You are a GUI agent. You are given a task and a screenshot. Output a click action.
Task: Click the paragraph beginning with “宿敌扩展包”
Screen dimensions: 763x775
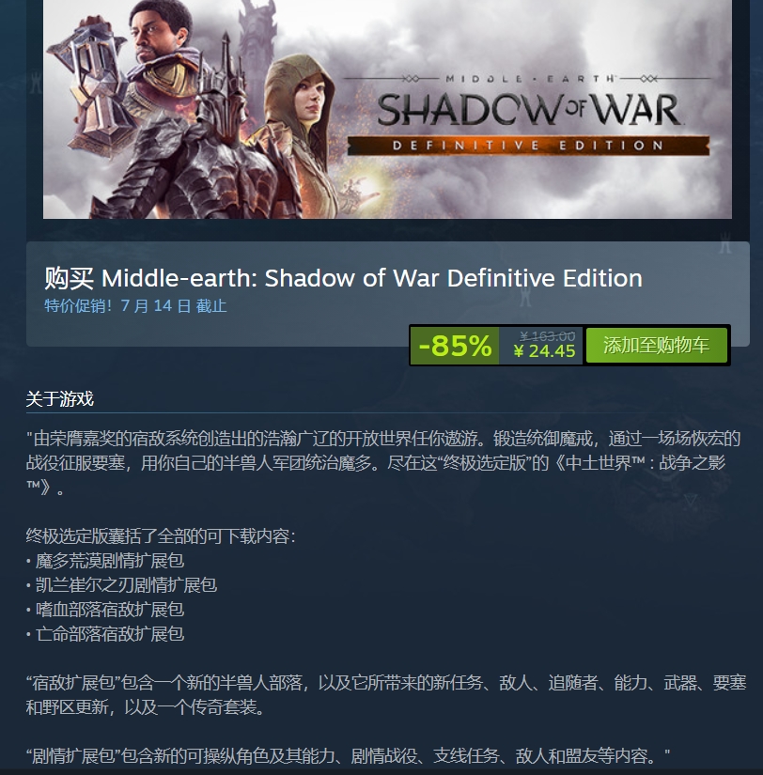[385, 694]
